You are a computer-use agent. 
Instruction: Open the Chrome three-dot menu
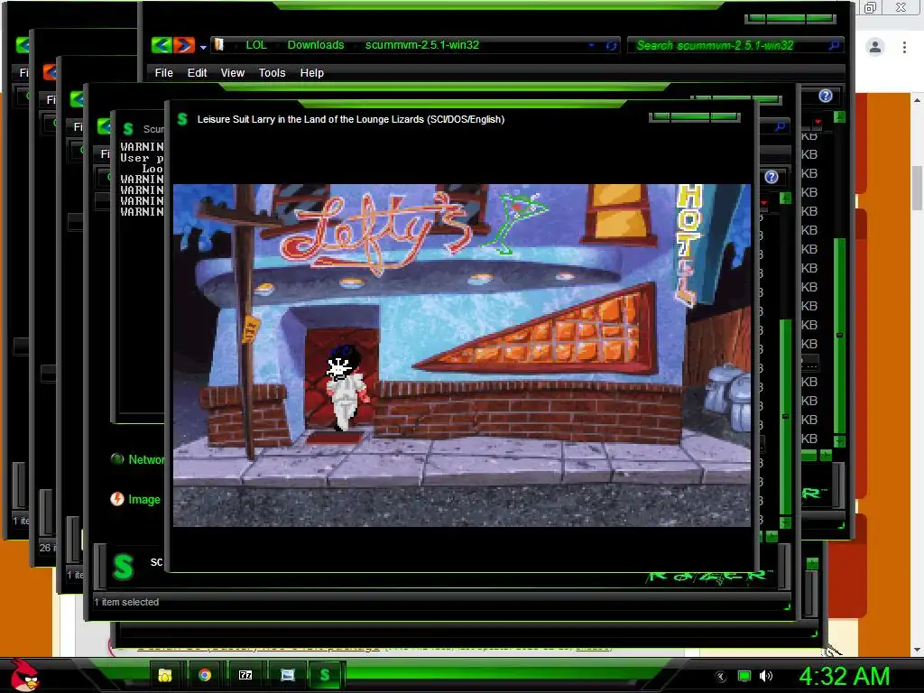coord(904,47)
